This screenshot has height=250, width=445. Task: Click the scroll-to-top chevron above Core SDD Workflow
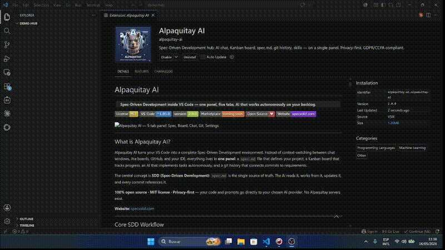(x=337, y=217)
